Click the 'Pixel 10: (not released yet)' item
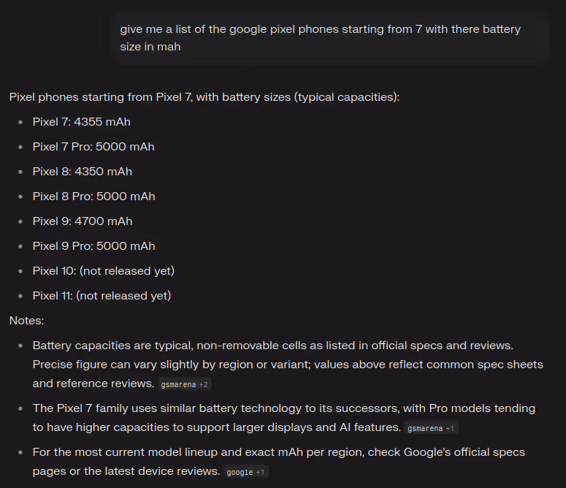The image size is (566, 488). pos(104,271)
